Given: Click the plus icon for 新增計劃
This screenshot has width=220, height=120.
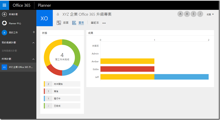Looking at the screenshot, I should click(x=4, y=14).
